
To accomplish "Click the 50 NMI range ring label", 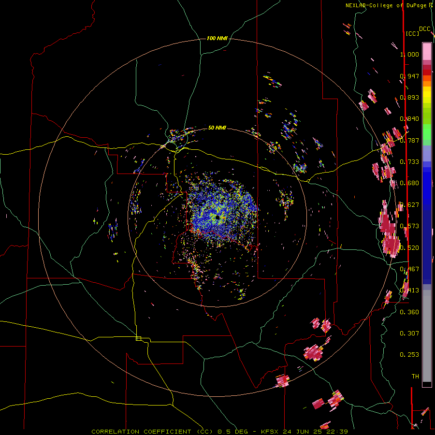I will click(x=217, y=128).
